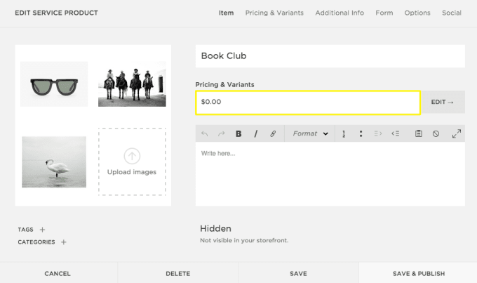The width and height of the screenshot is (477, 283).
Task: Open the Additional Info tab
Action: click(x=340, y=13)
